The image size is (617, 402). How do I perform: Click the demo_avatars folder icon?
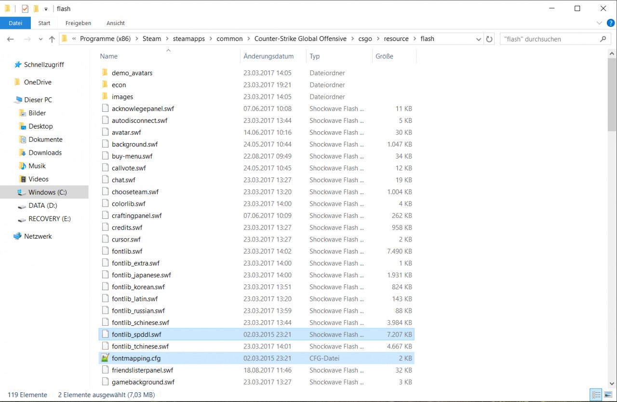105,73
